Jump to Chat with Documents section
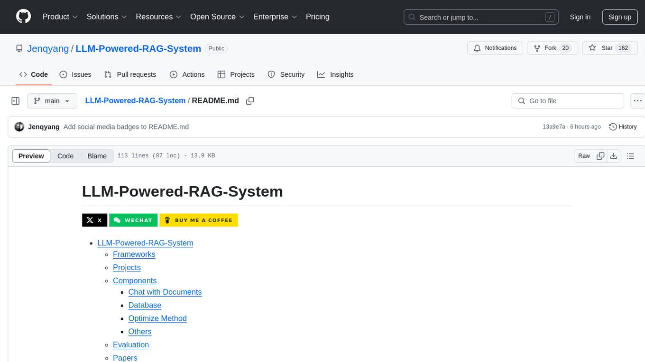This screenshot has height=362, width=645. tap(165, 292)
